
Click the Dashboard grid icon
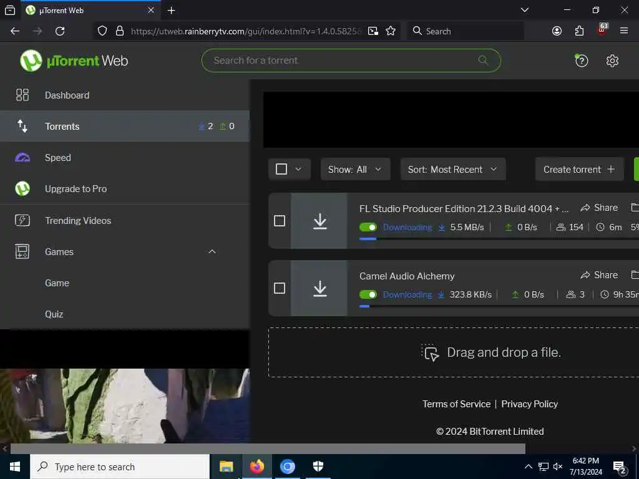22,95
